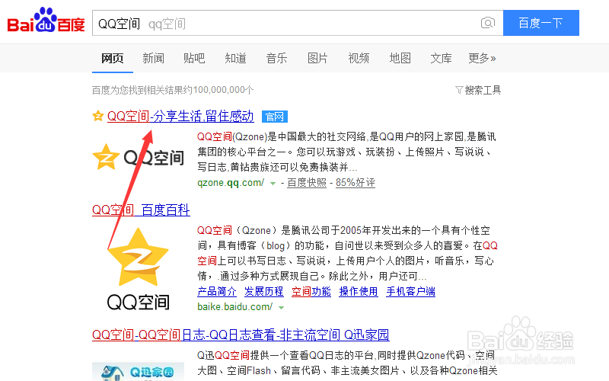Viewport: 609px width, 381px height.
Task: Open the 地图 tab
Action: point(400,59)
